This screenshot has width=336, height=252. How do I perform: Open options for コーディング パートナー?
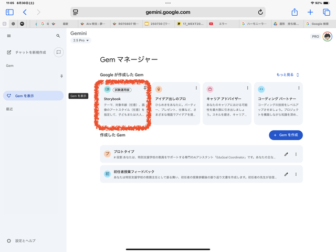tap(299, 88)
